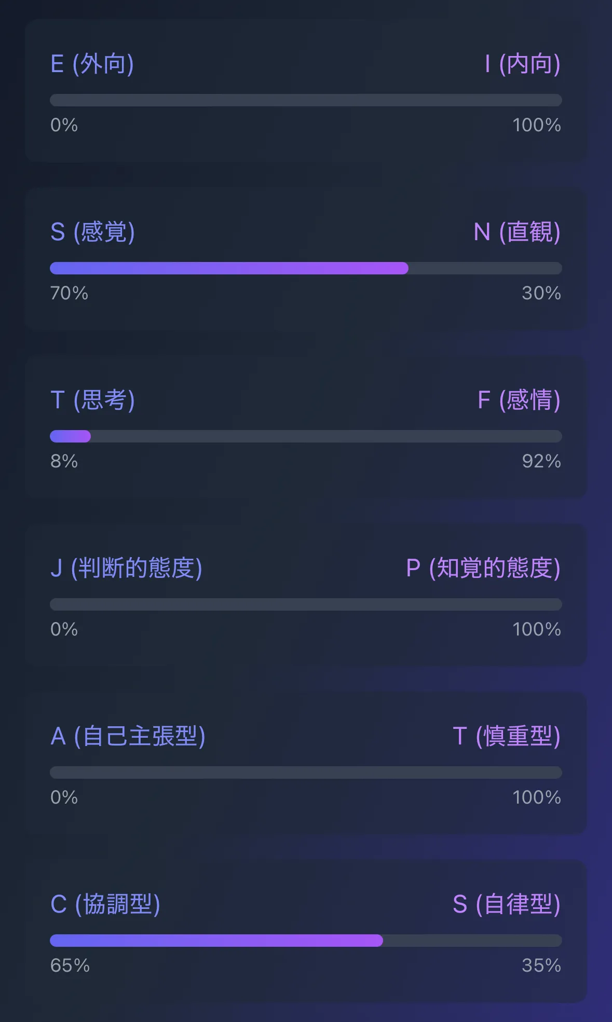
Task: Click the P (知覚的態度) label
Action: [x=483, y=568]
